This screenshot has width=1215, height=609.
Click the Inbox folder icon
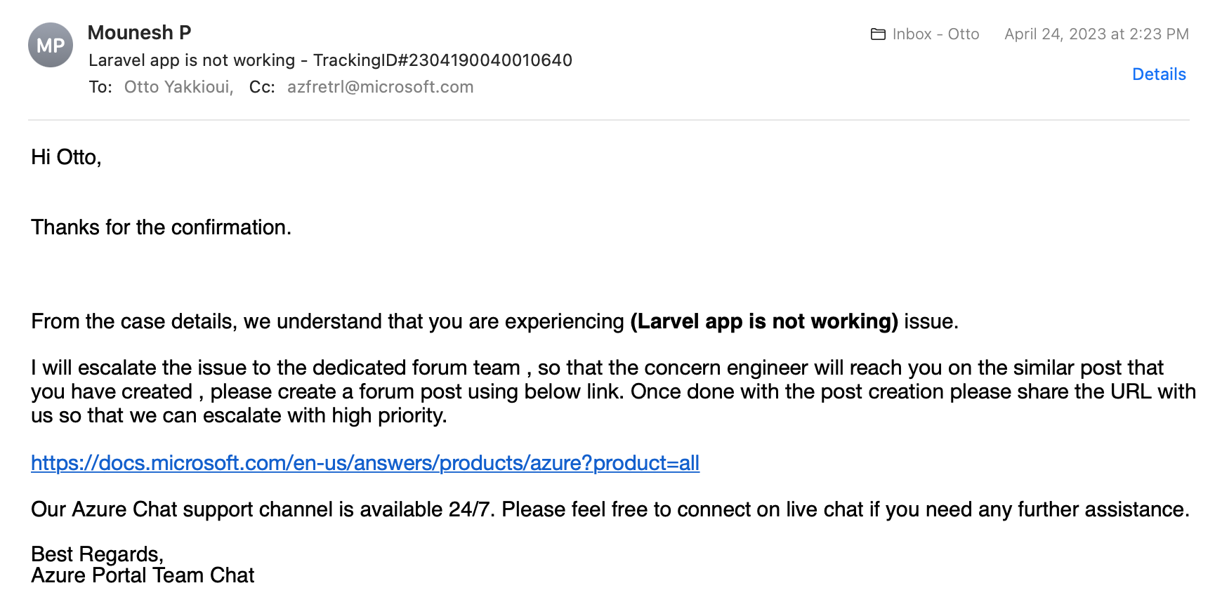tap(878, 34)
